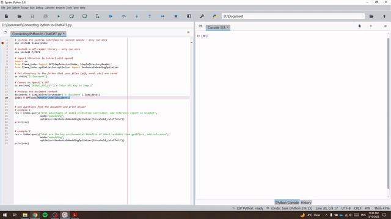The width and height of the screenshot is (391, 219).
Task: Click line 20 in the editor
Action: click(x=102, y=98)
